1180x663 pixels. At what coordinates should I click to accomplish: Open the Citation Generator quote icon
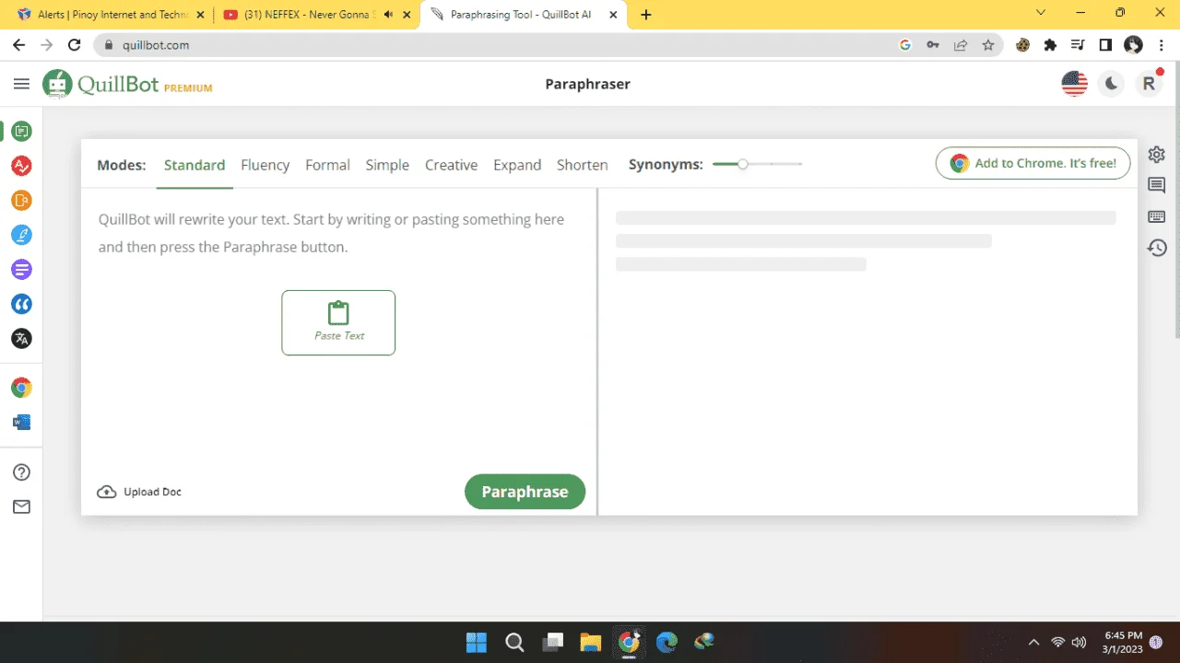[x=22, y=304]
